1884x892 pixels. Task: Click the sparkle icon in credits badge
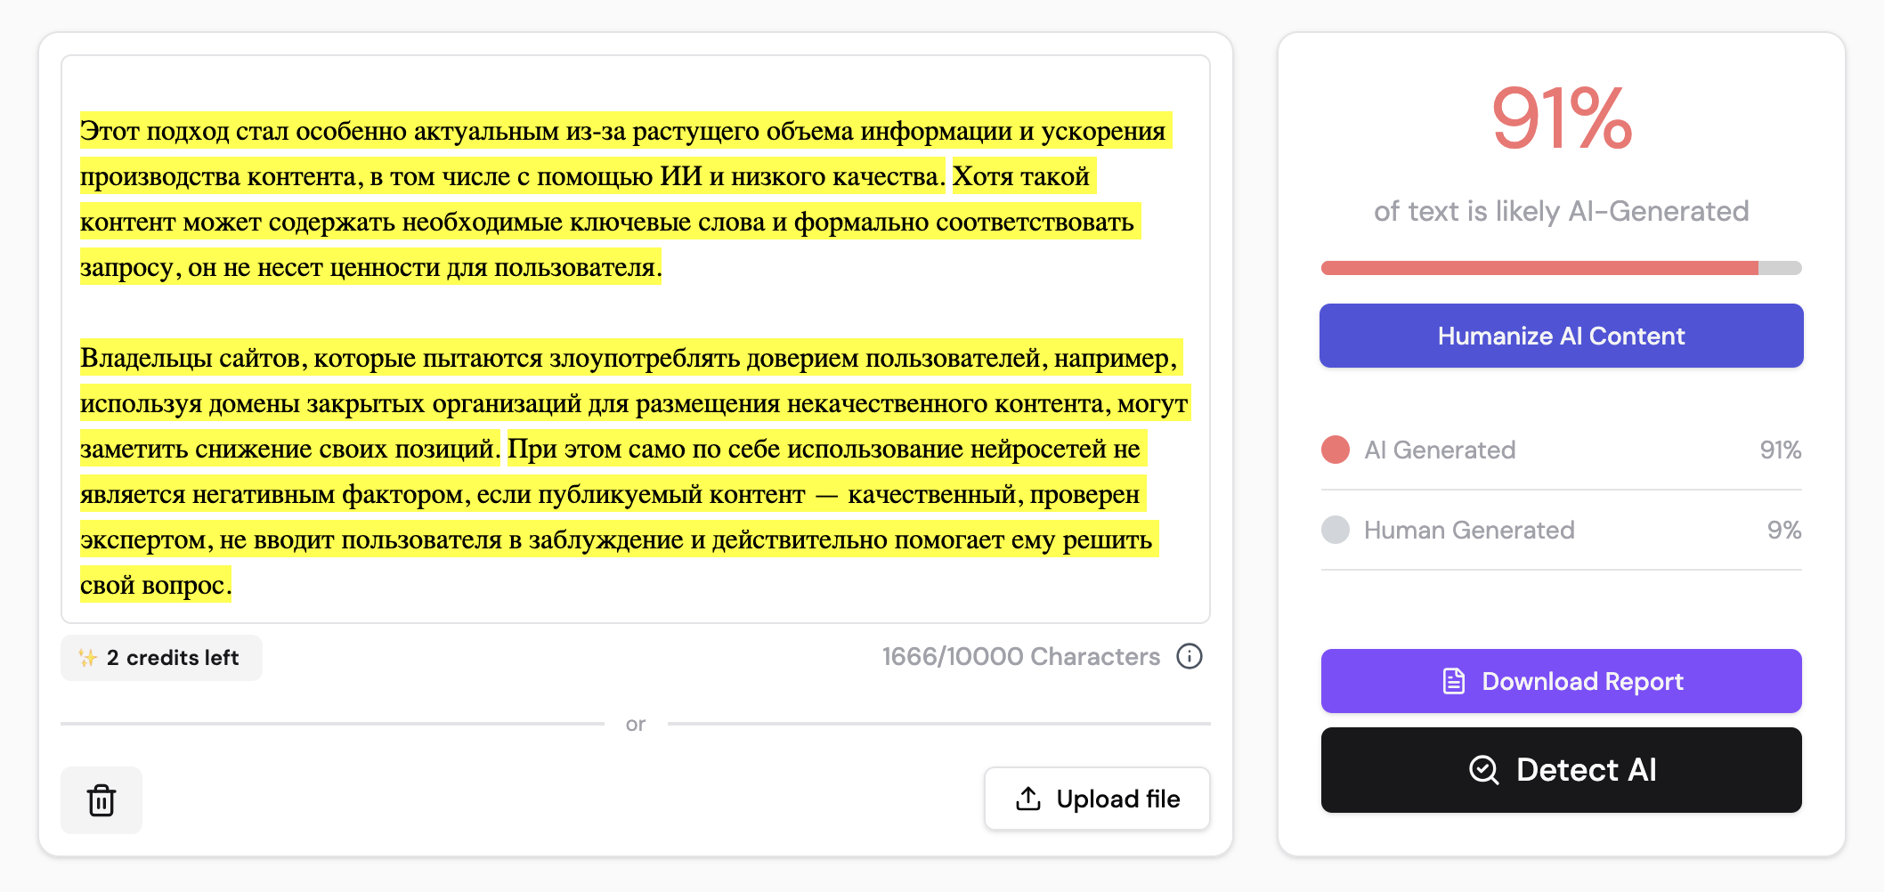point(87,658)
